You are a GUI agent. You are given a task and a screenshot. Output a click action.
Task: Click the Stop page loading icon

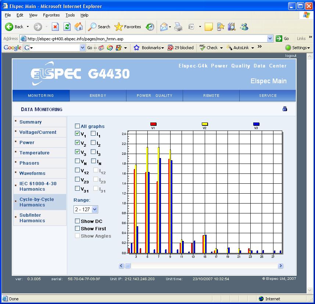coord(55,27)
